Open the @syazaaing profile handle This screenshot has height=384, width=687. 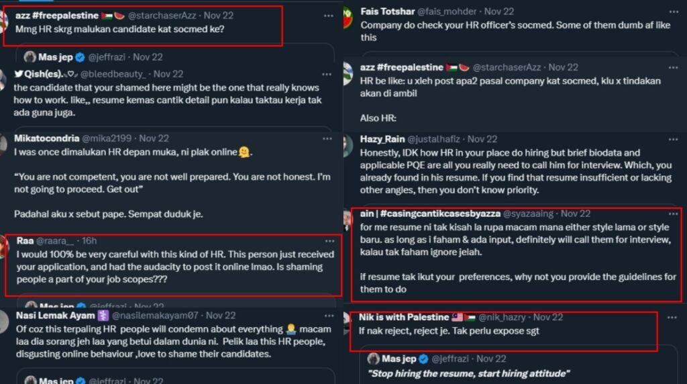[x=529, y=213]
